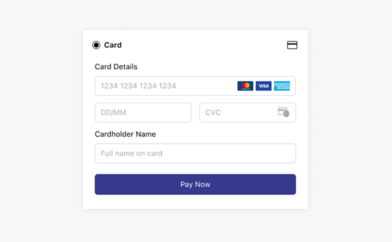
Task: Click the CVC card hint icon
Action: [283, 112]
